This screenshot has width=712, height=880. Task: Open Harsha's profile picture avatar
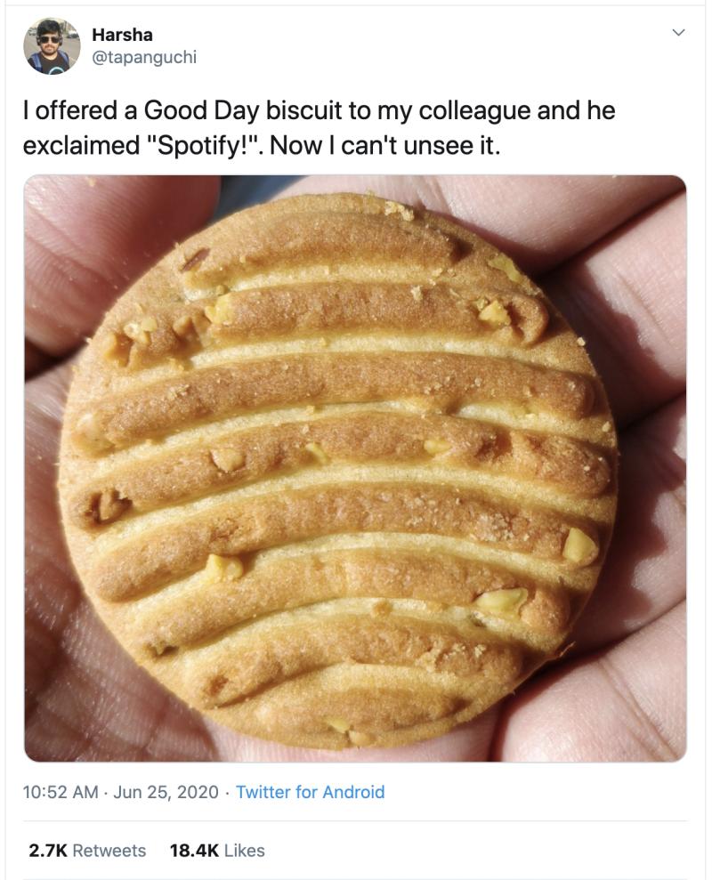pyautogui.click(x=52, y=46)
